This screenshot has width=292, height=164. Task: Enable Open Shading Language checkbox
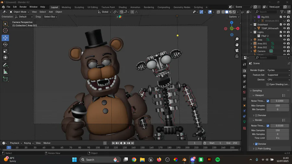(x=268, y=84)
